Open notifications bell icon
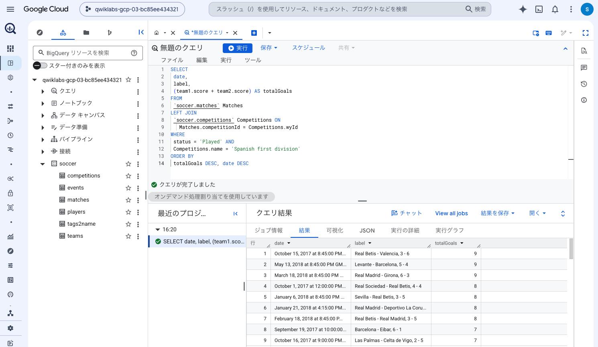 click(555, 9)
